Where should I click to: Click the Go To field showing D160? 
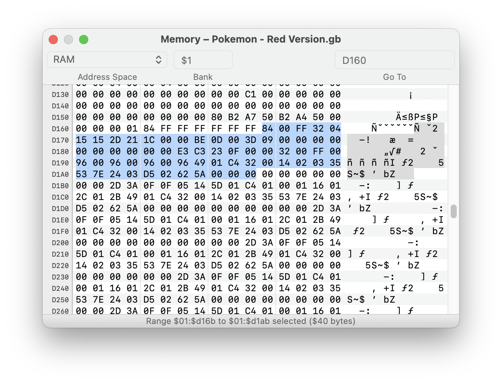tap(394, 60)
